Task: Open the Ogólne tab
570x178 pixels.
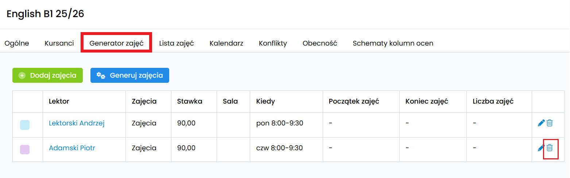Action: point(17,43)
